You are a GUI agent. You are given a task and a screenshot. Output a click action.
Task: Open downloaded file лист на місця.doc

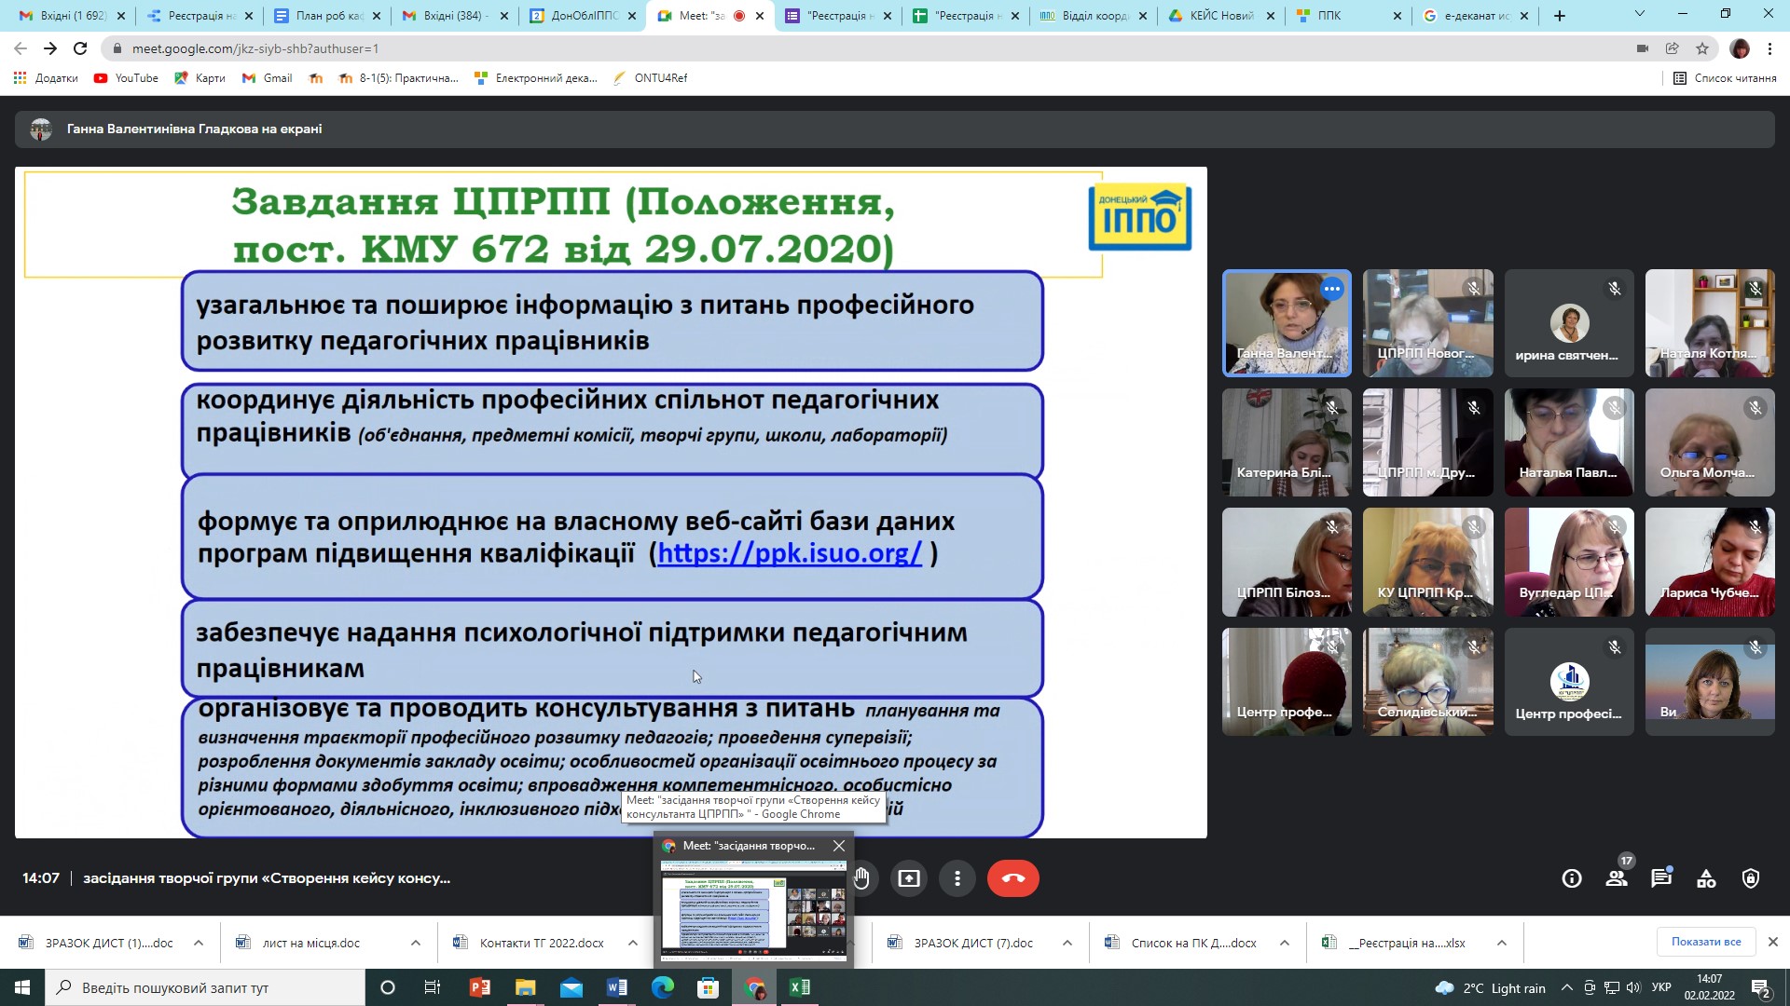[x=311, y=943]
